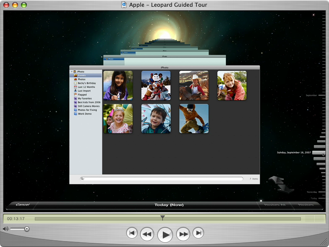The height and width of the screenshot is (247, 329).
Task: Click the fast-forward button
Action: (183, 234)
